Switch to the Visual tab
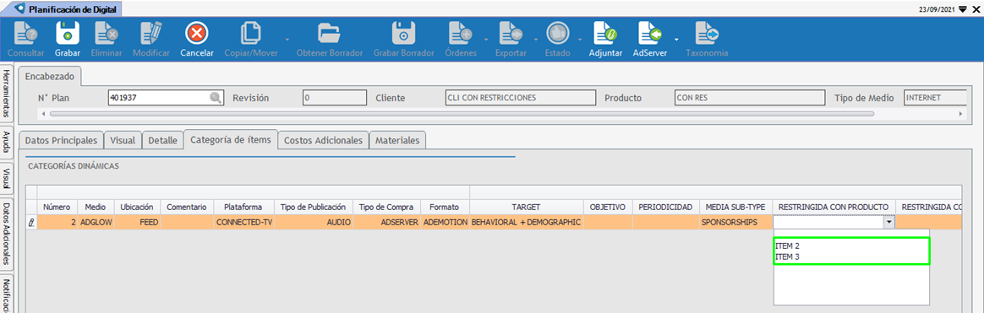The width and height of the screenshot is (984, 313). point(123,141)
